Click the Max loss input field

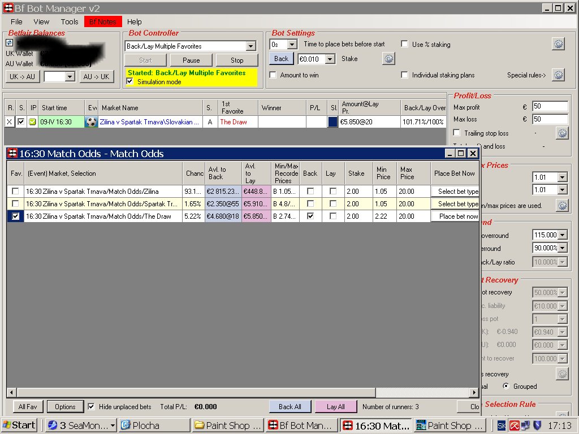point(550,119)
